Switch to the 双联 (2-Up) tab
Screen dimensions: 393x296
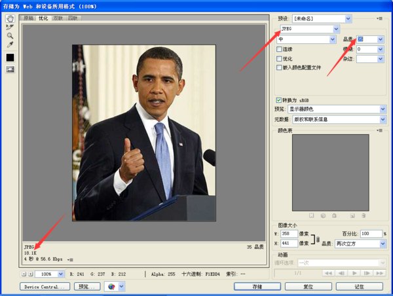point(58,18)
